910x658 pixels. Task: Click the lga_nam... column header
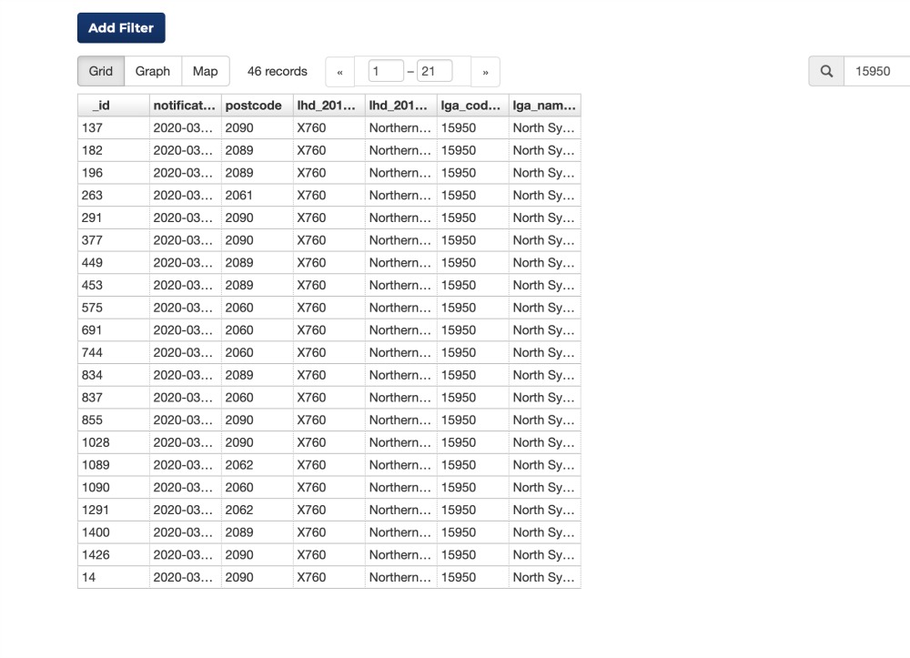[544, 105]
